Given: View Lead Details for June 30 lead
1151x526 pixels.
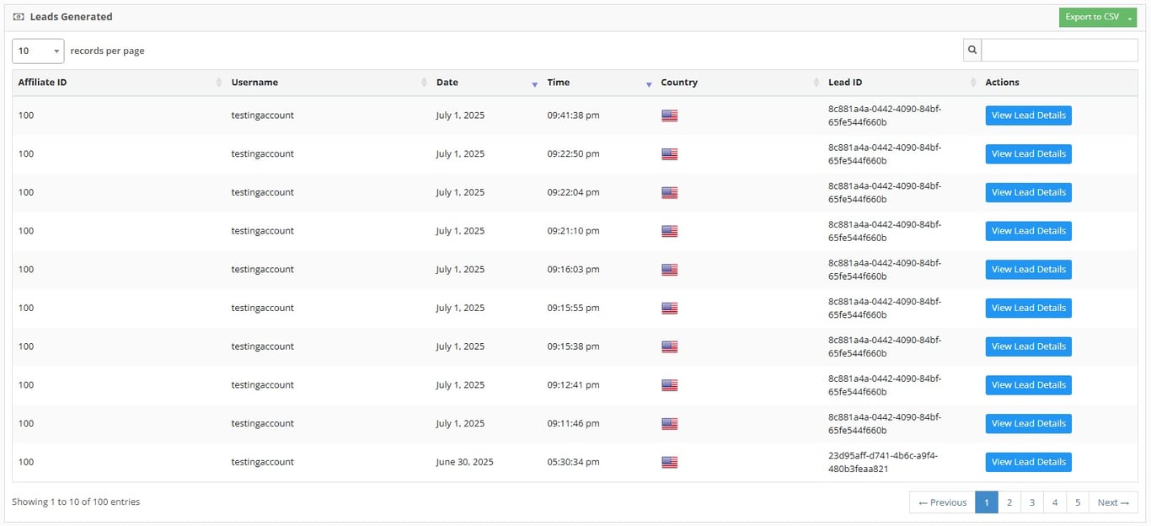Looking at the screenshot, I should 1028,462.
